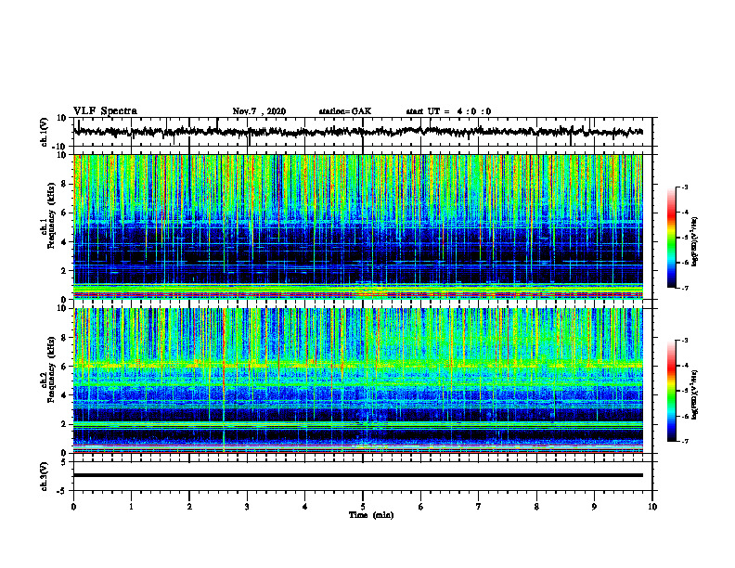Click time axis tick label '4'
Screen dimensions: 735x568
pyautogui.click(x=305, y=507)
